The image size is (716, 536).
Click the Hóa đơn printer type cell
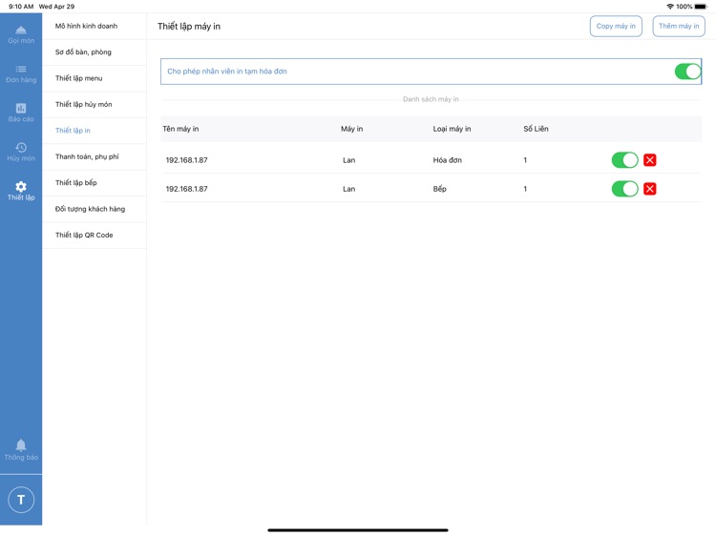click(447, 160)
